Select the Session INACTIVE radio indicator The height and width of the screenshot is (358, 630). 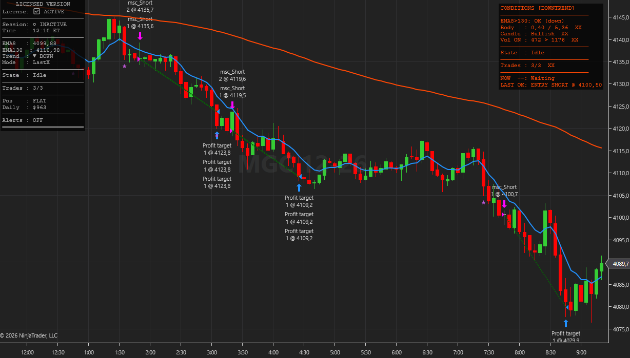click(34, 25)
